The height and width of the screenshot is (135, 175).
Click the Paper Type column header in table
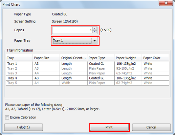click(x=101, y=58)
